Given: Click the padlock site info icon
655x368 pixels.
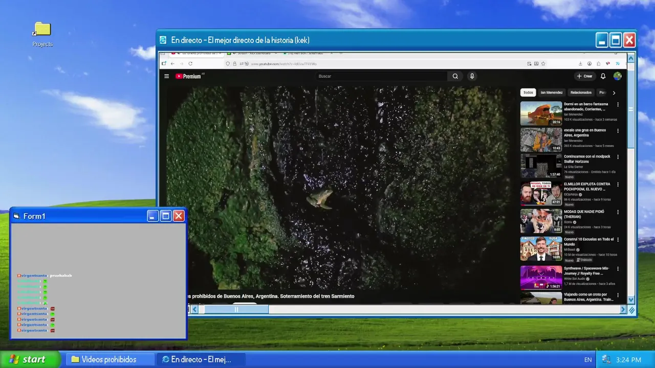Looking at the screenshot, I should click(234, 63).
